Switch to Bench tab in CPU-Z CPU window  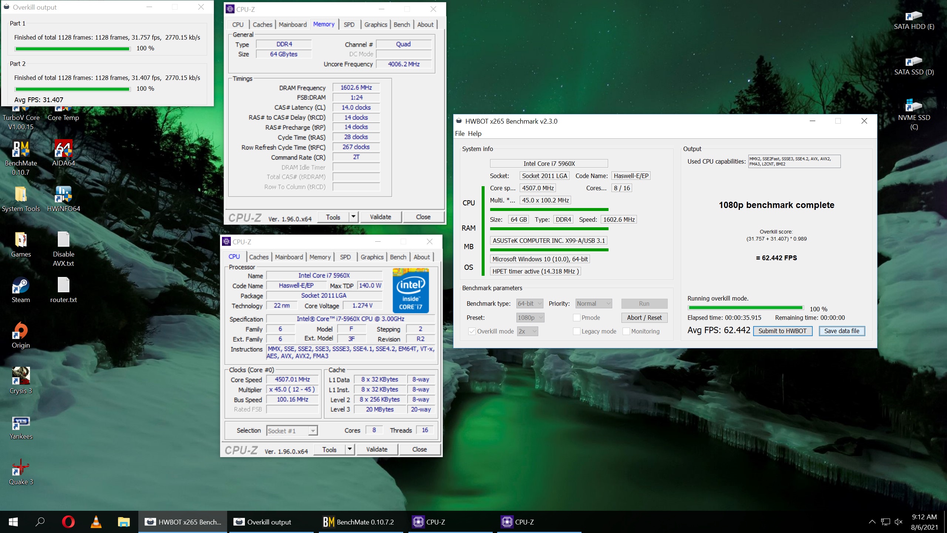[398, 257]
